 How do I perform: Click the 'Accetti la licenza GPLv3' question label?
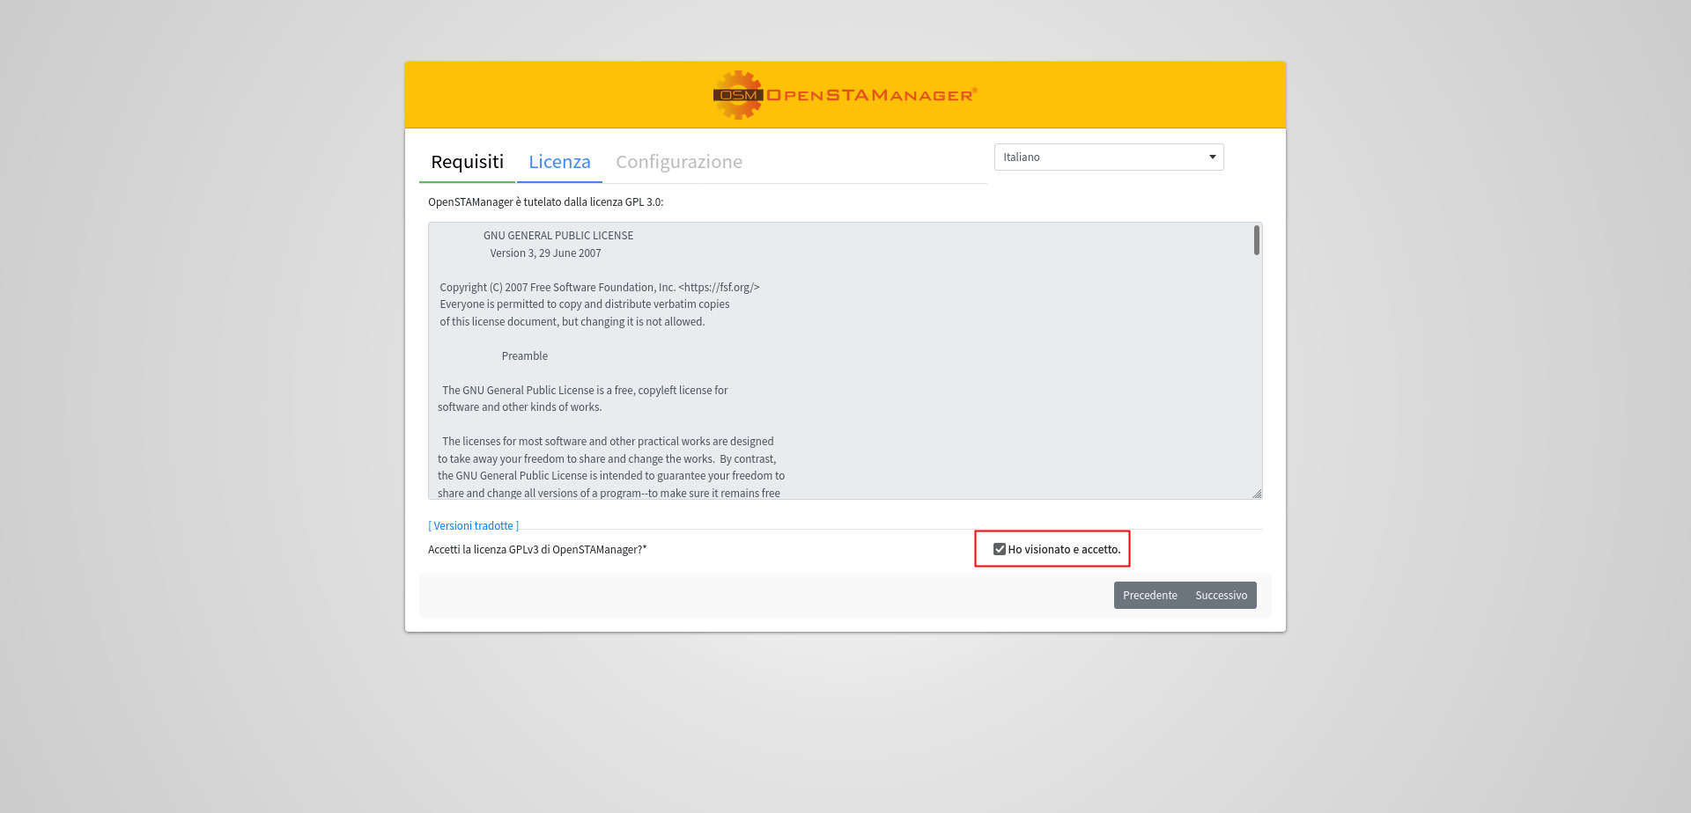pyautogui.click(x=537, y=549)
